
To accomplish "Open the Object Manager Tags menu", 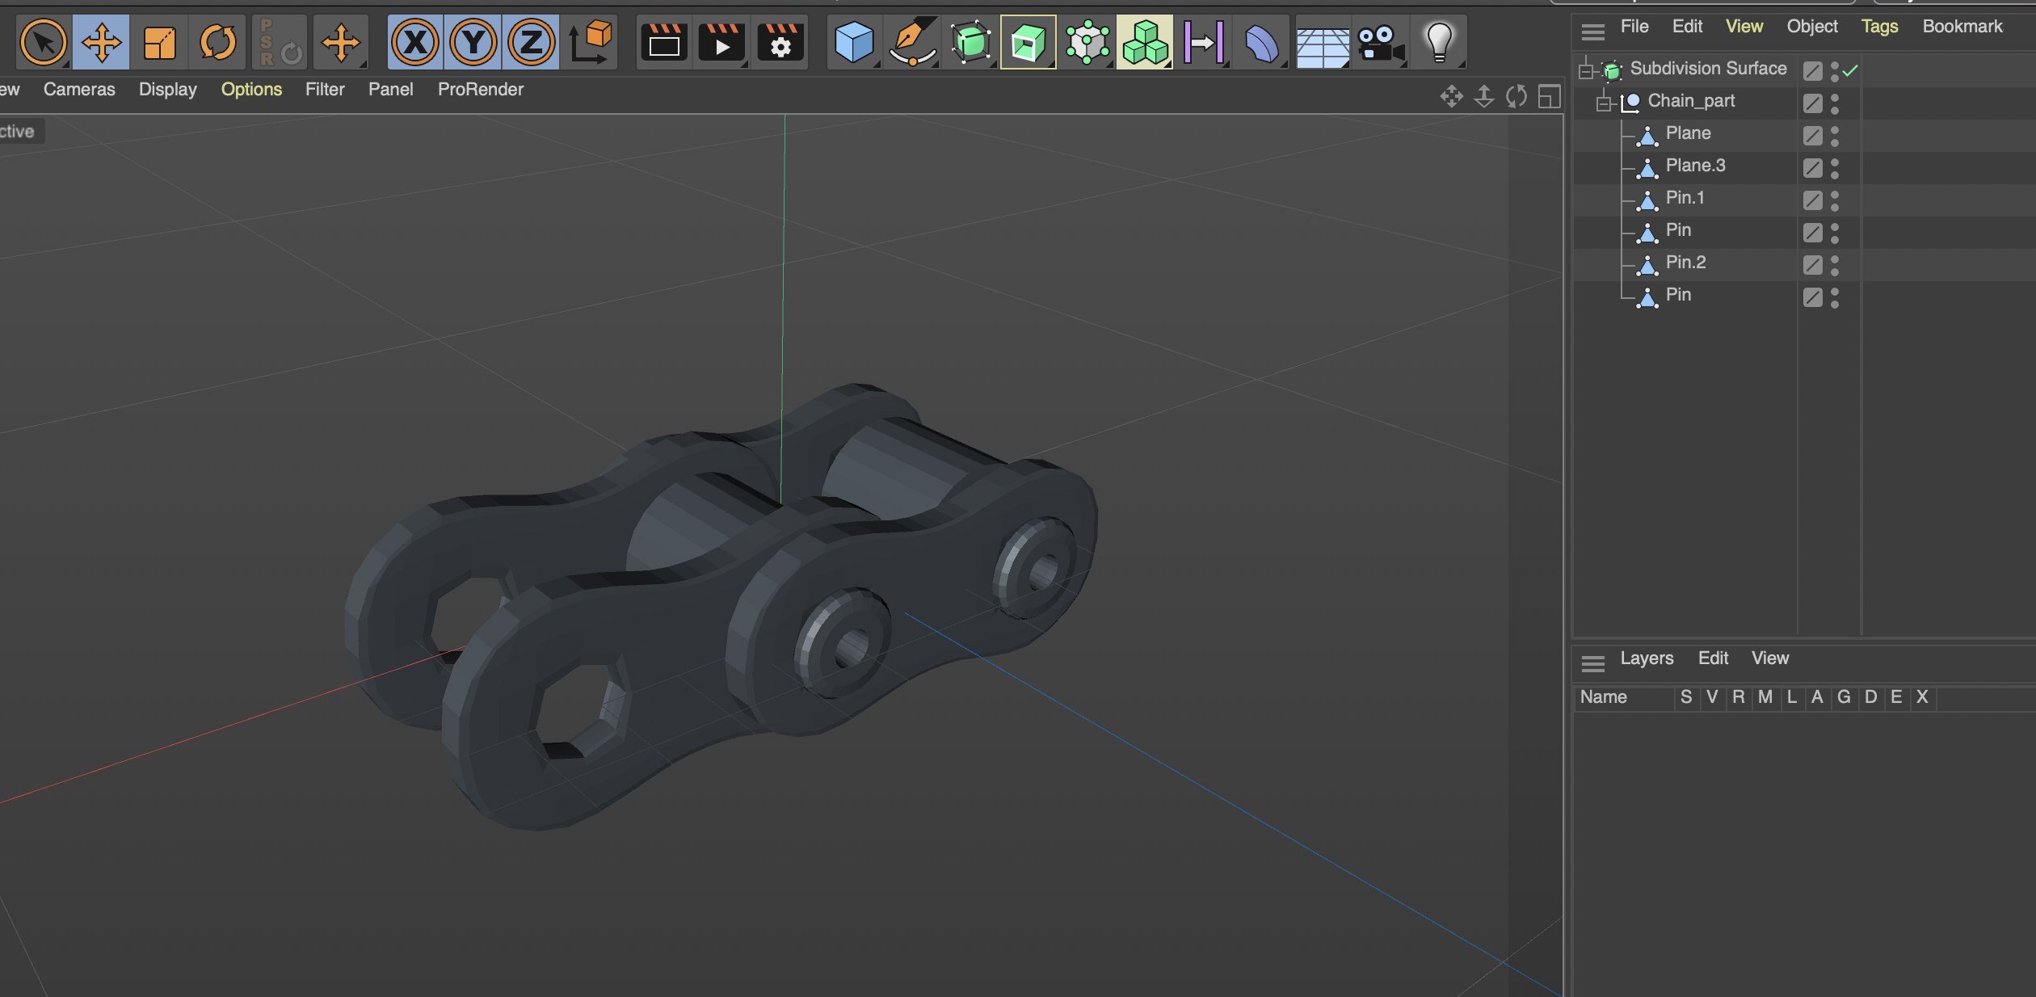I will pyautogui.click(x=1879, y=27).
